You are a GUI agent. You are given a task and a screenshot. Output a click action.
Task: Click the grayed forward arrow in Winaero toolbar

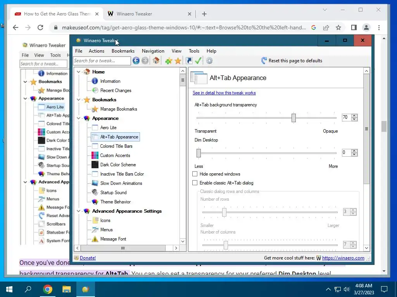(145, 61)
